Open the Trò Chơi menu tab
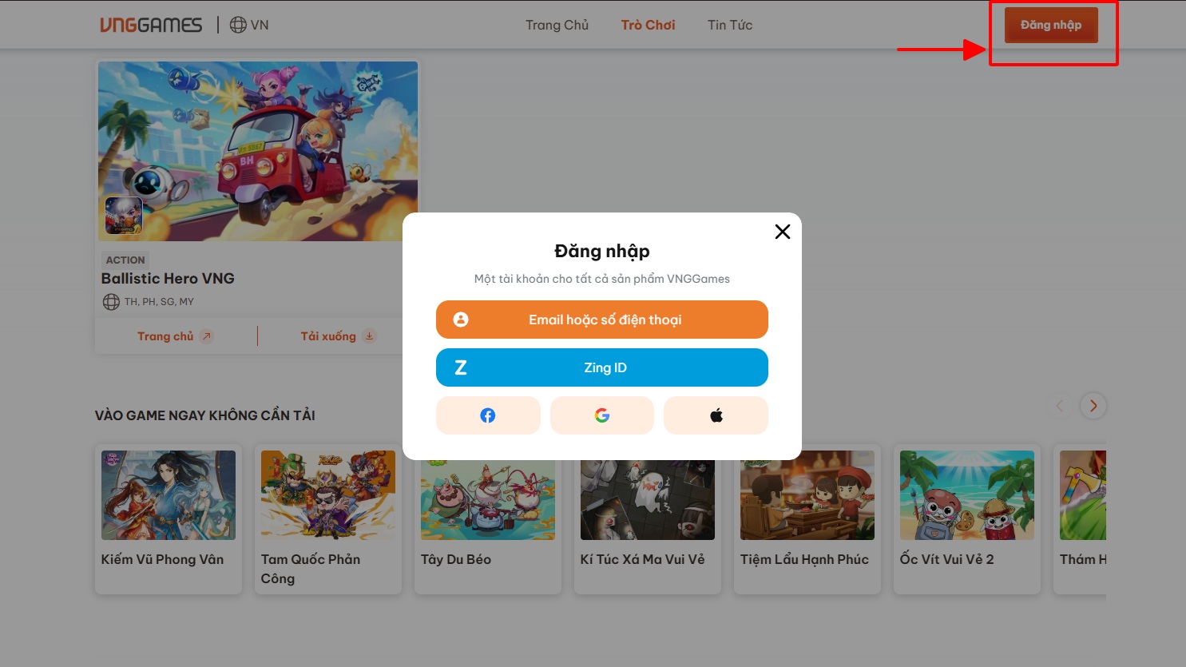This screenshot has height=667, width=1186. tap(648, 25)
